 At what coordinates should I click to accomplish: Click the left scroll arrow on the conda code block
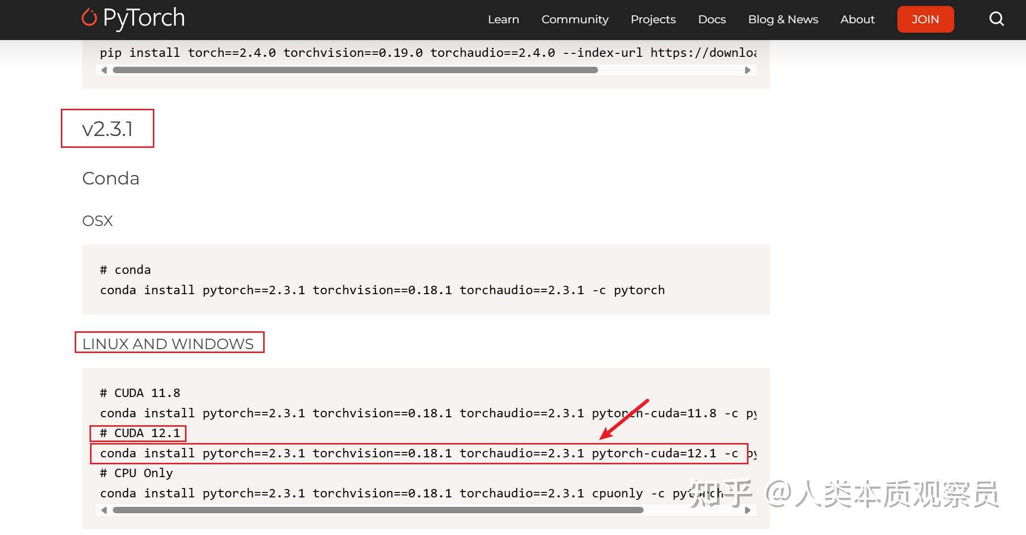pos(104,510)
